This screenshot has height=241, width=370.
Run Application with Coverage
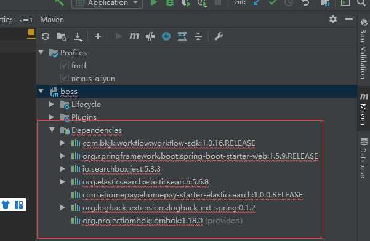(x=186, y=3)
